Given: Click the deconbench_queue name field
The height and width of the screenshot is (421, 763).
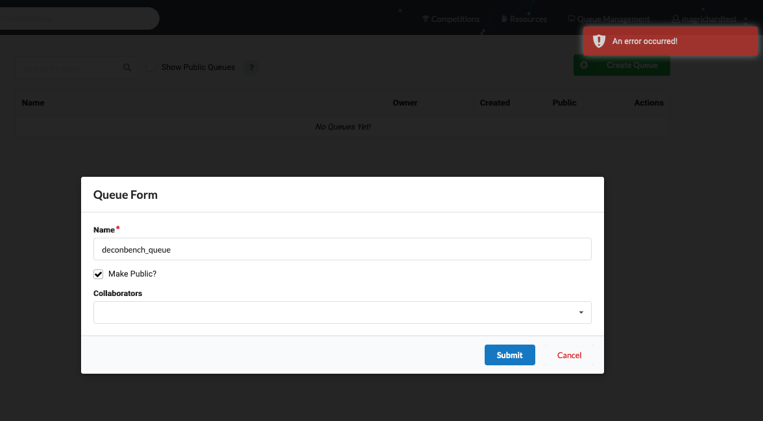Looking at the screenshot, I should (342, 249).
